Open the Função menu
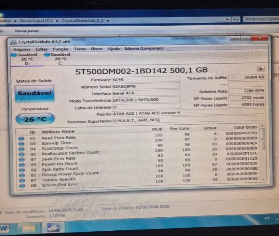The height and width of the screenshot is (236, 279). [x=61, y=49]
